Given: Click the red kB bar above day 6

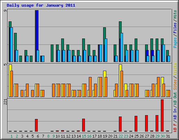Looking at the screenshot, I should pos(36,125).
